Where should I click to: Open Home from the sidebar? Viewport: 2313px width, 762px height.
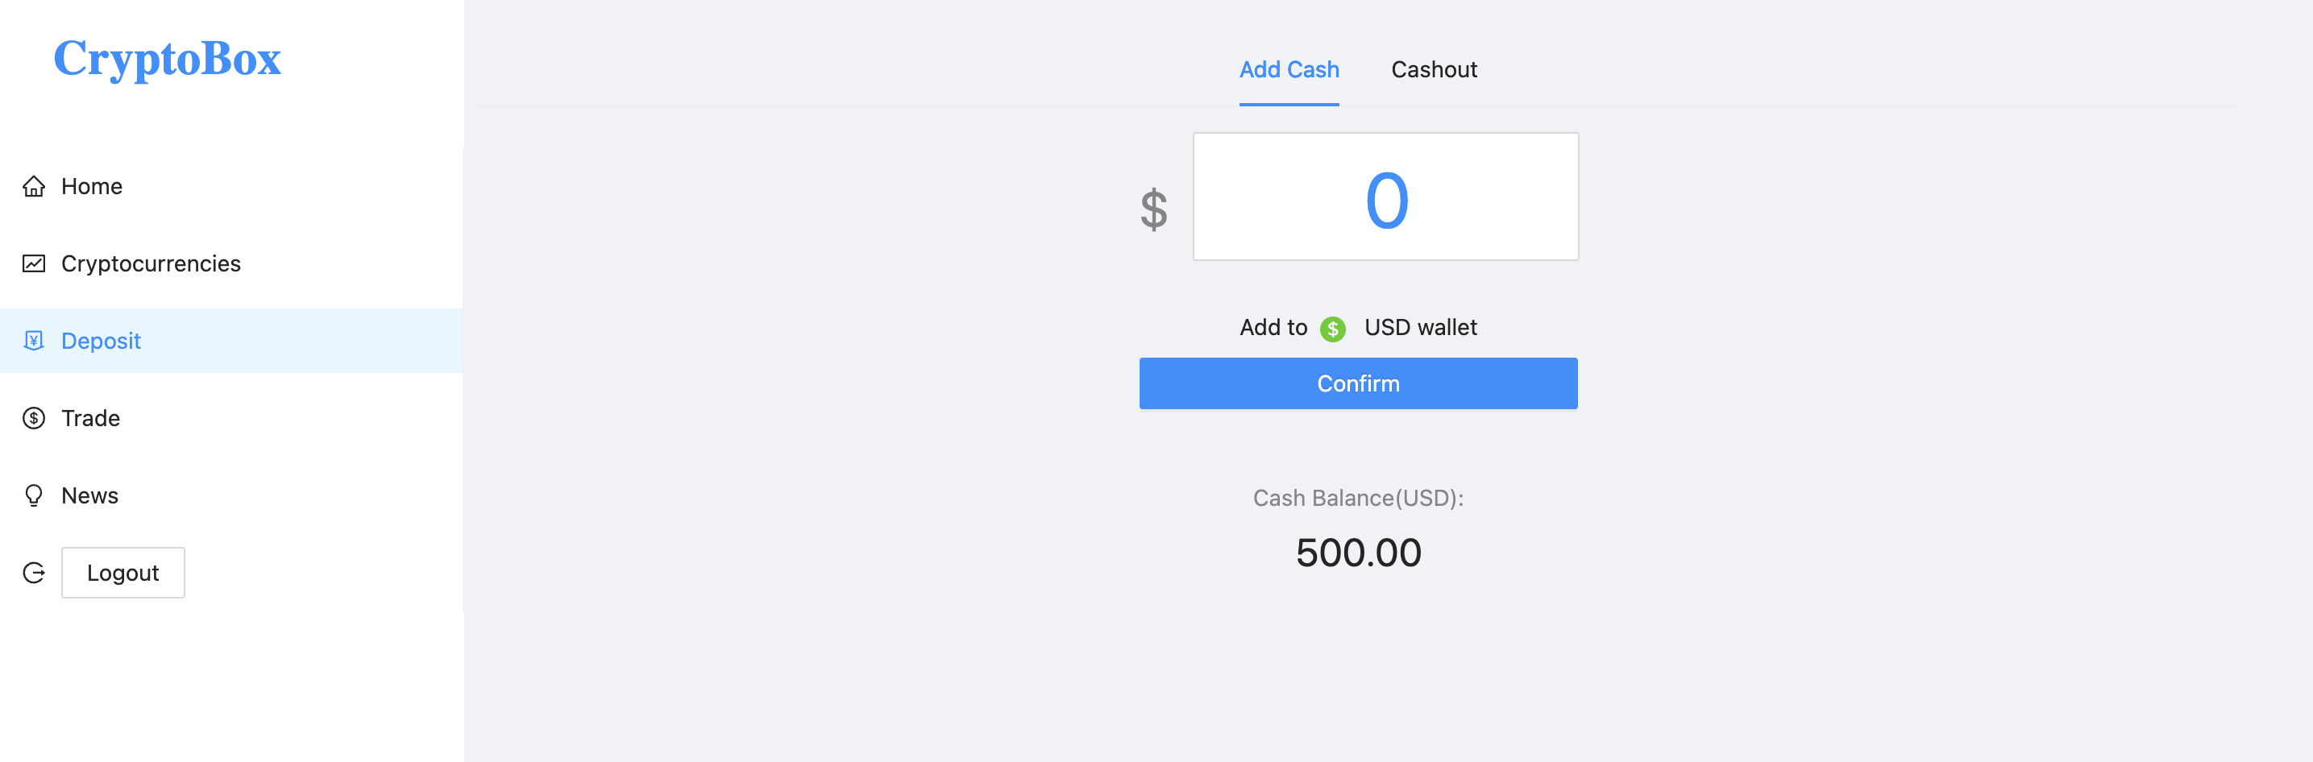click(x=92, y=186)
